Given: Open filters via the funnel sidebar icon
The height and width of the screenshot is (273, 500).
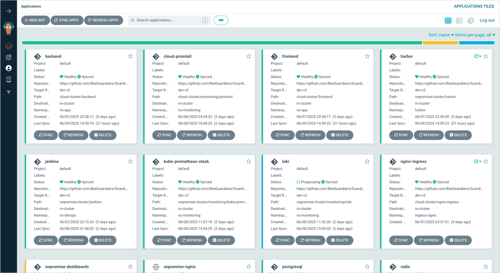Looking at the screenshot, I should pyautogui.click(x=9, y=92).
